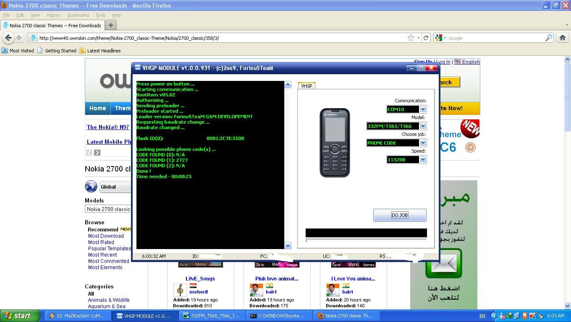
Task: Open the Animals & Wildlife category link
Action: click(109, 300)
